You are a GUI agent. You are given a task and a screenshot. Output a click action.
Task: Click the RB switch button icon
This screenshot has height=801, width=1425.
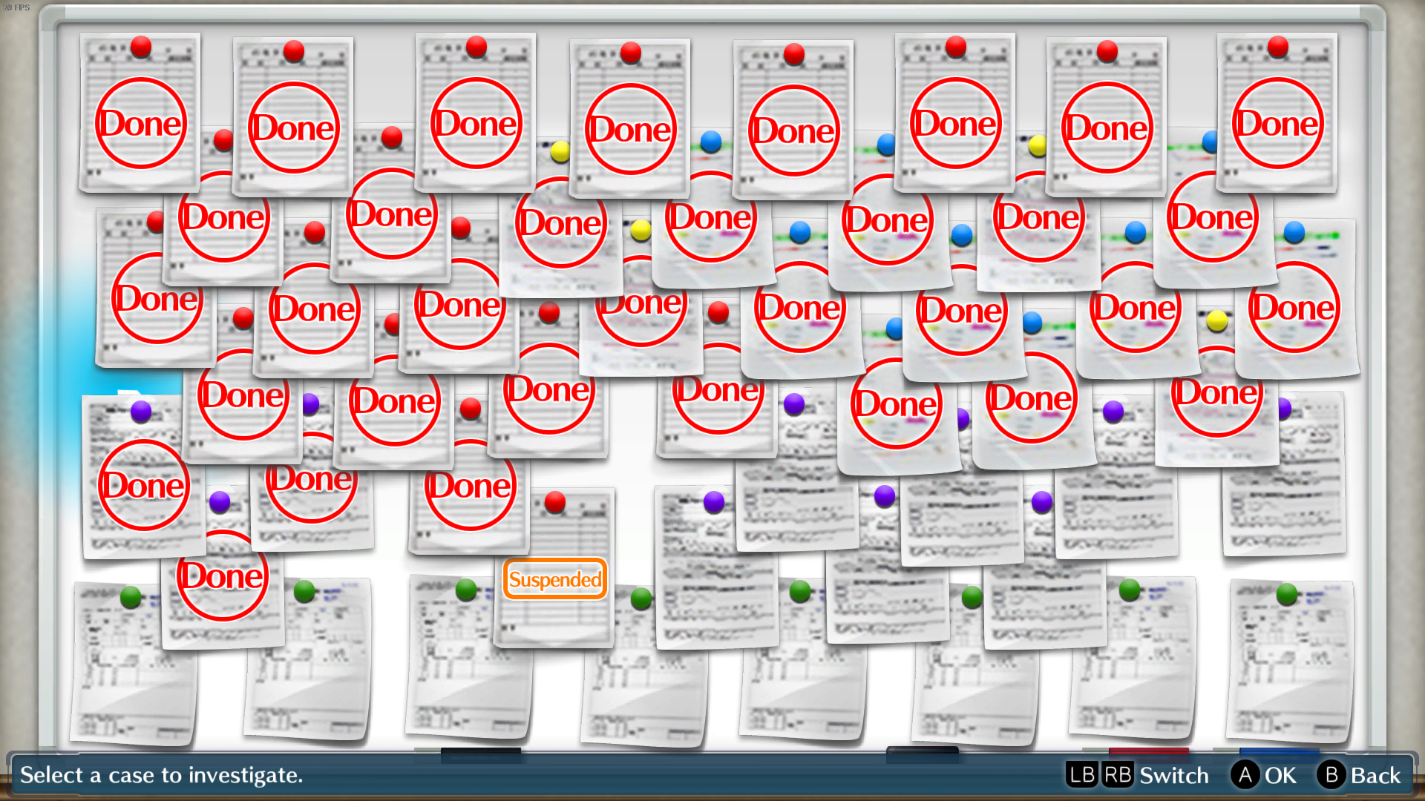(x=1117, y=775)
